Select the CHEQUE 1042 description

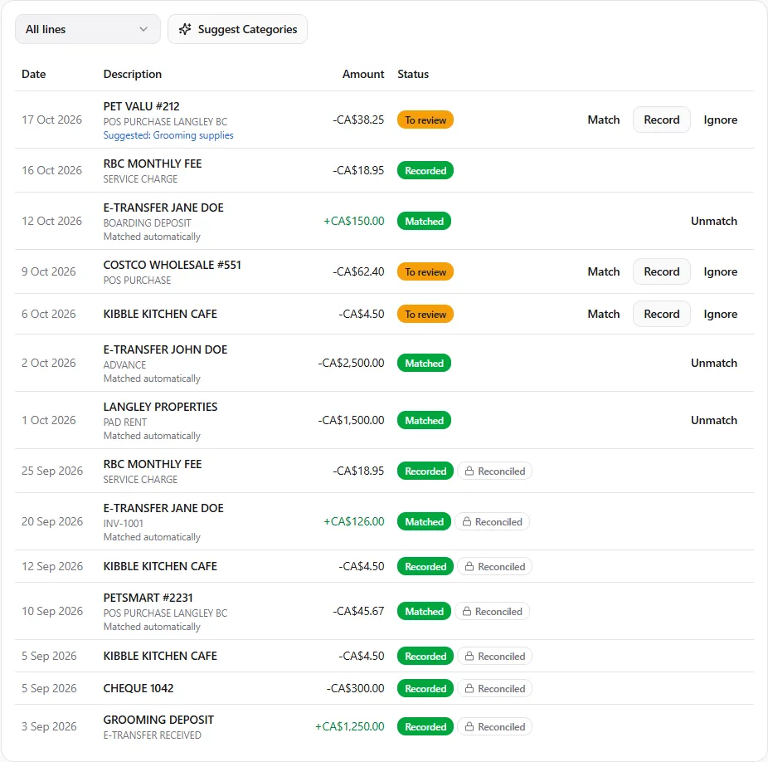pos(139,688)
